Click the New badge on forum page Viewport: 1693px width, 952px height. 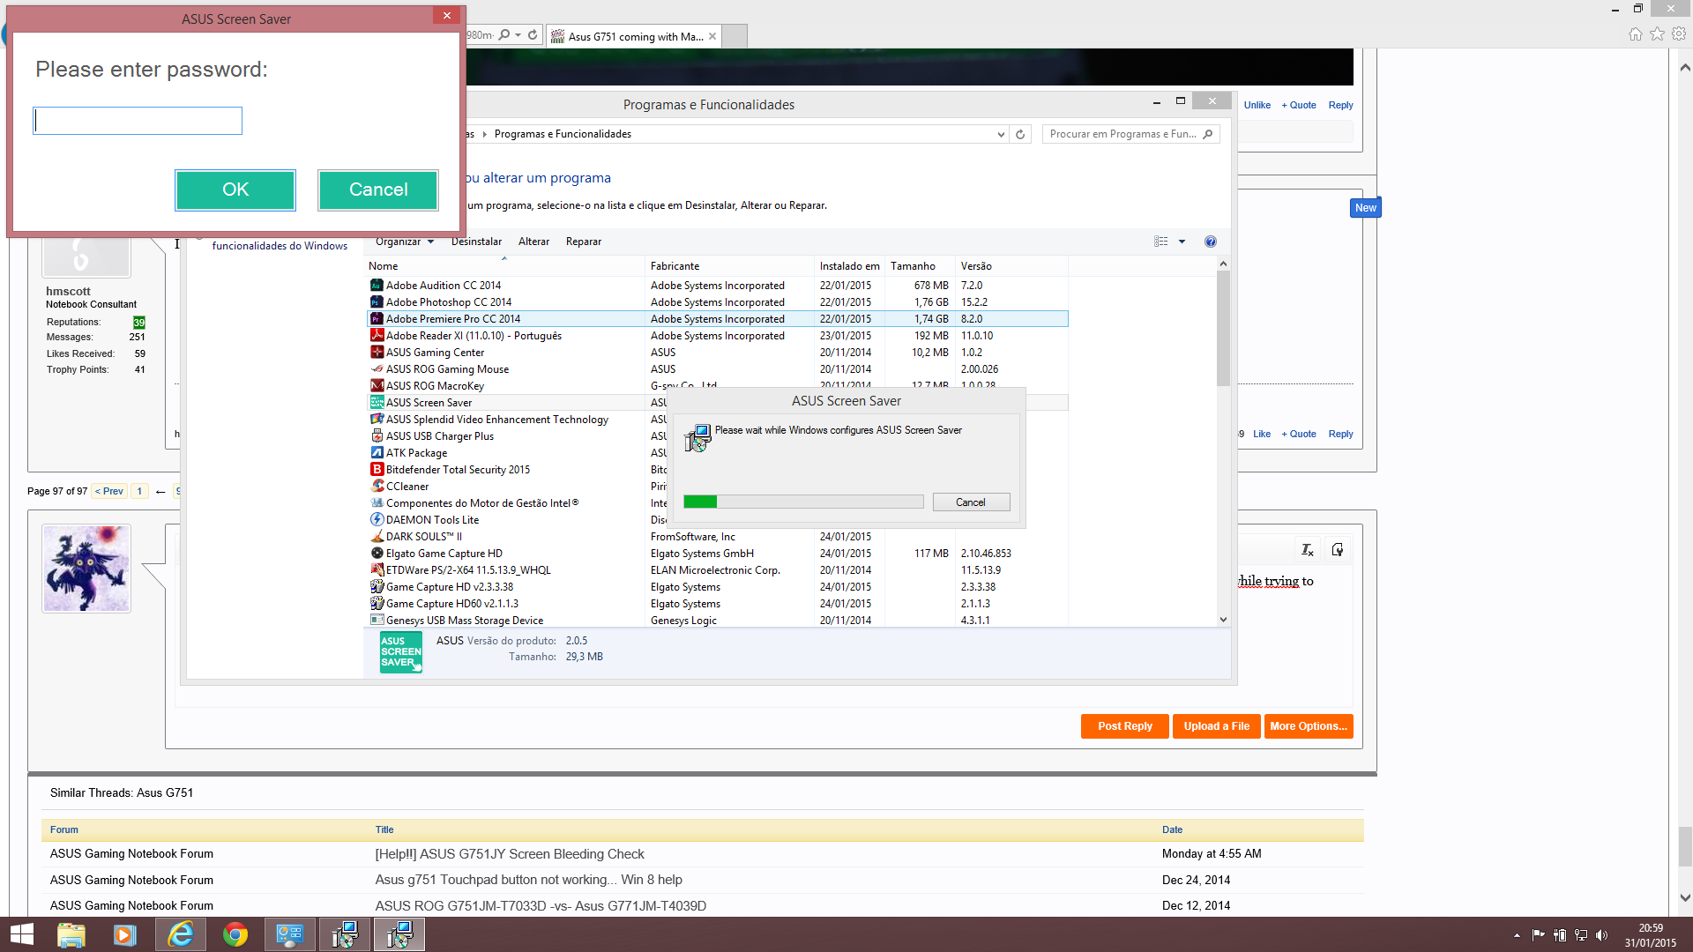click(x=1365, y=208)
